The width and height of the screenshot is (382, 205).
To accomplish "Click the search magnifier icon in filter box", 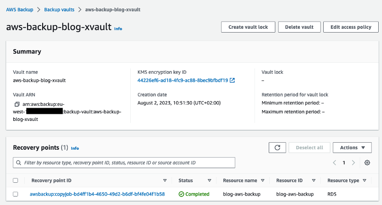I will point(19,163).
